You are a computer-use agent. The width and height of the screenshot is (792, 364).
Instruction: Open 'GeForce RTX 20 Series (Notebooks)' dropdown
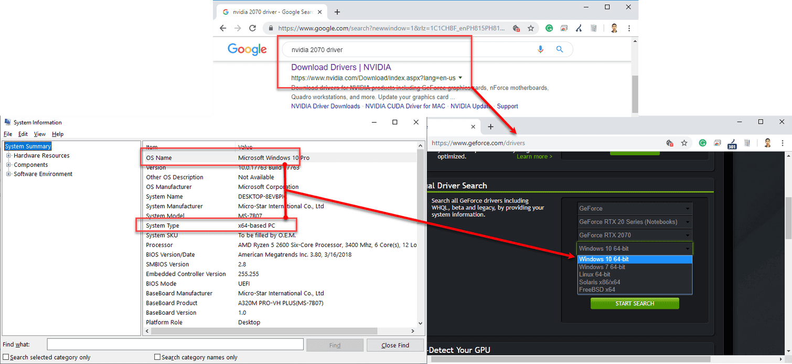click(x=635, y=222)
